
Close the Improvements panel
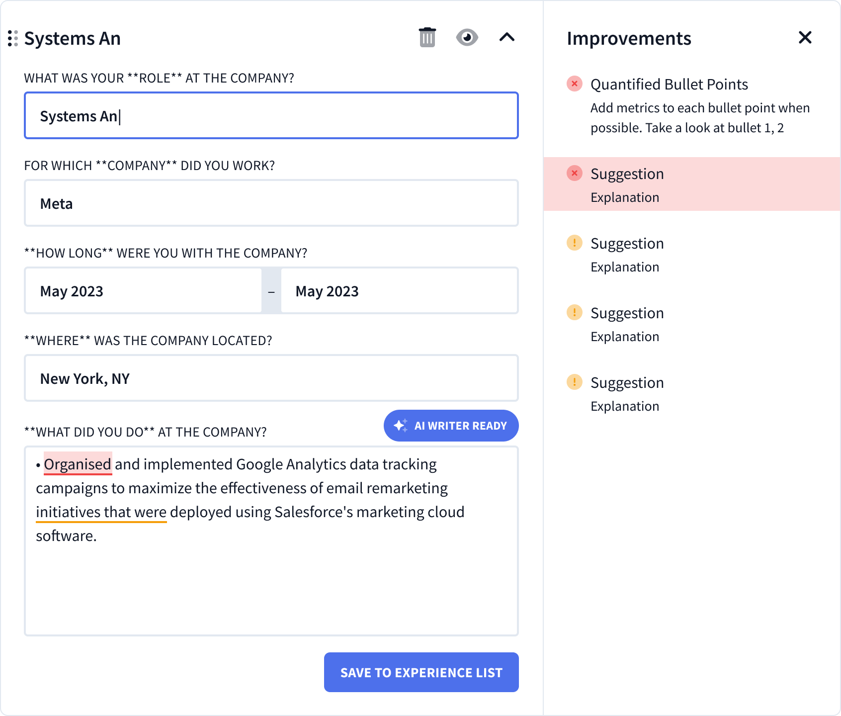point(805,37)
